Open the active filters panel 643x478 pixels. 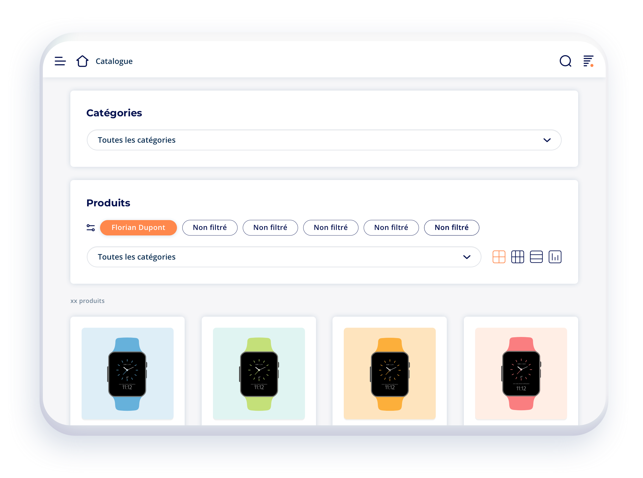[x=90, y=227]
